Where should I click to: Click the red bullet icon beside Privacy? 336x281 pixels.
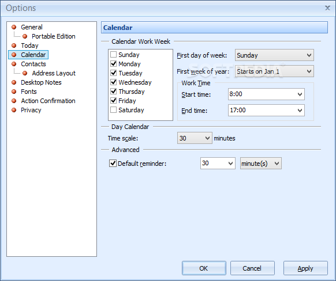tap(14, 110)
